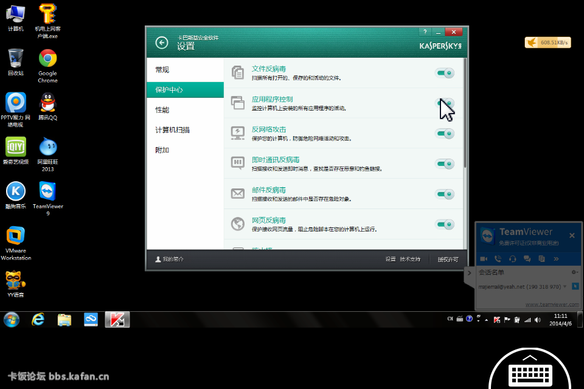
Task: Start video in TeamViewer panel
Action: [x=484, y=259]
